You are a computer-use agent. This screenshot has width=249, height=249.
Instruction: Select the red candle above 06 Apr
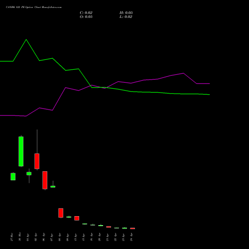click(x=45, y=180)
